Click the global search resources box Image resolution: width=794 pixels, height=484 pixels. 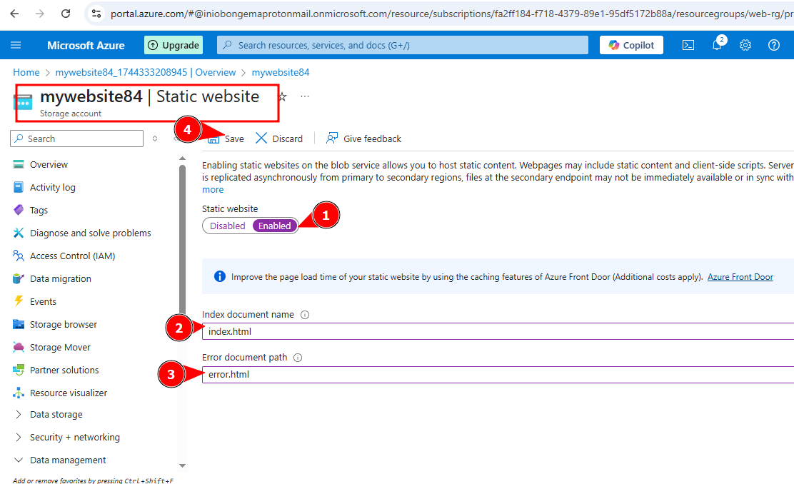click(x=403, y=45)
